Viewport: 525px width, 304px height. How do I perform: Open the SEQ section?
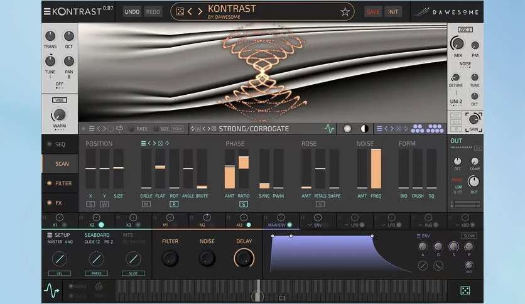60,144
